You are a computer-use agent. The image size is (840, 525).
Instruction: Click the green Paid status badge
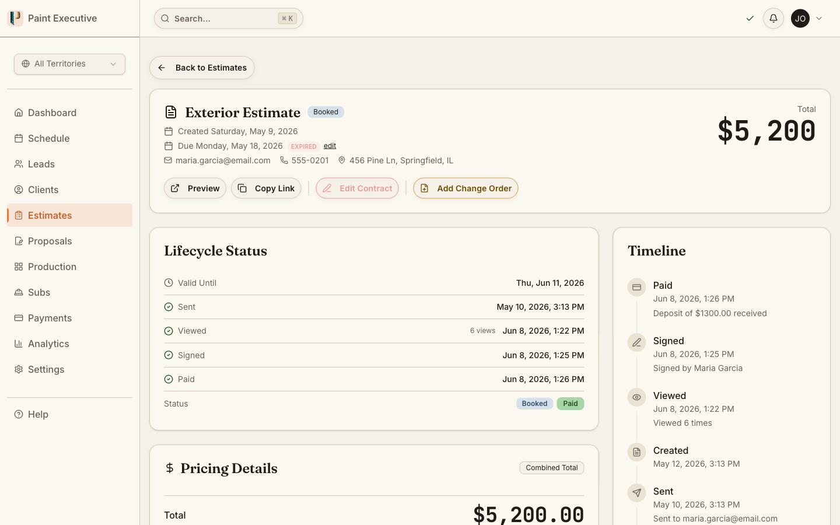click(570, 404)
